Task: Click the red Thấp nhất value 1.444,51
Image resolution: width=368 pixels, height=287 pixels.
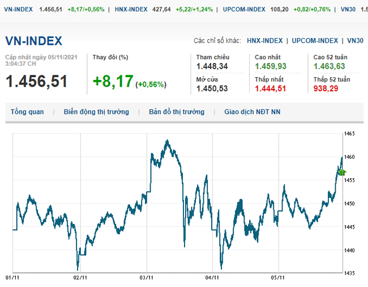Action: 270,88
